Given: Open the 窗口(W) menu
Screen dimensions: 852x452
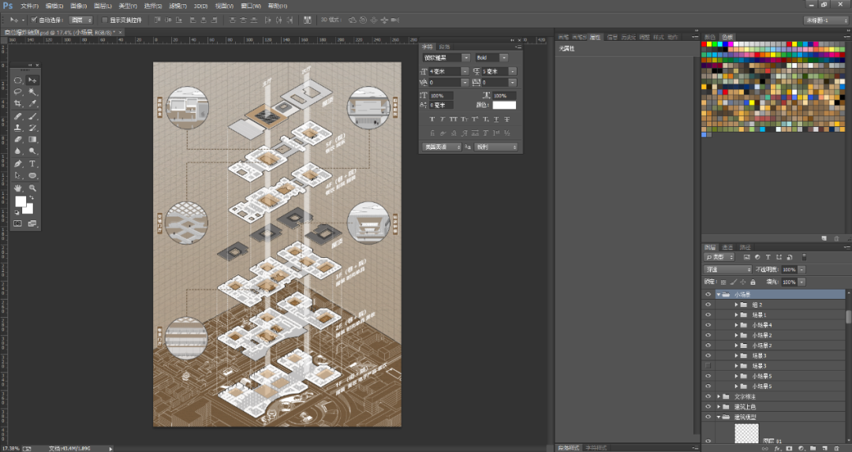Looking at the screenshot, I should [x=251, y=6].
